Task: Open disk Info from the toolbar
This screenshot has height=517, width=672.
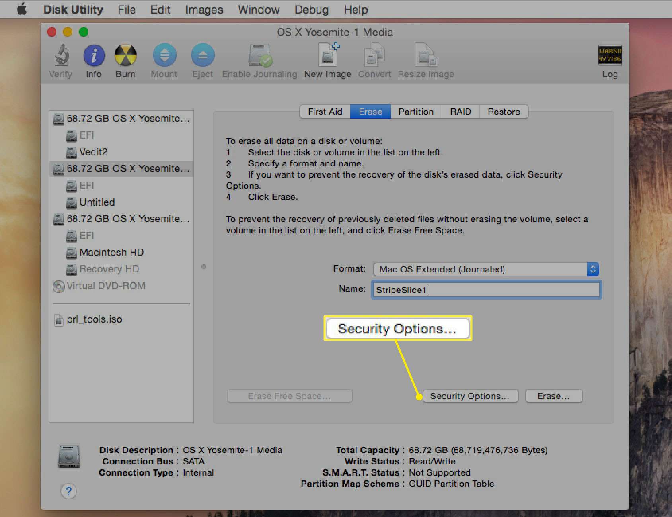Action: [94, 55]
